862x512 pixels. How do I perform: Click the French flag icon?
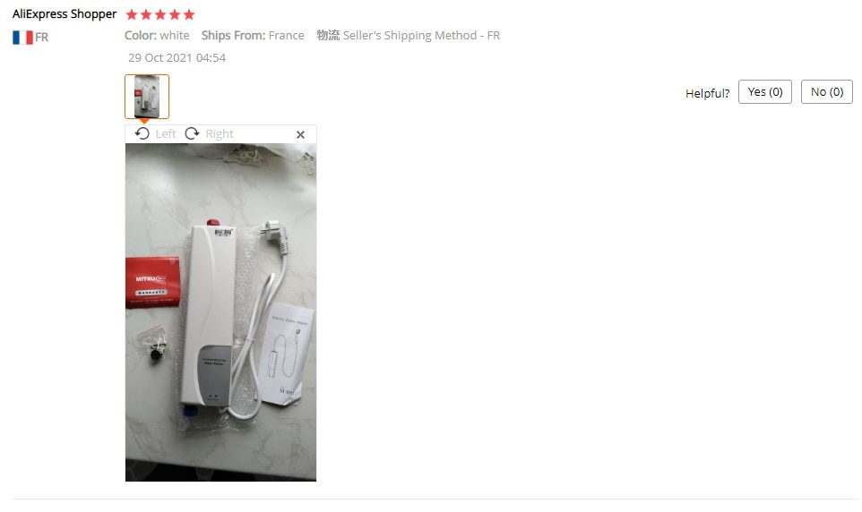click(x=22, y=38)
